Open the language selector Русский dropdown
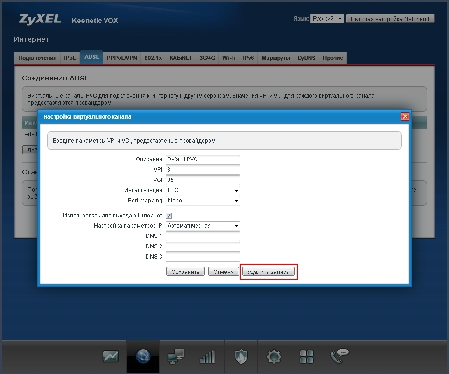This screenshot has width=449, height=374. tap(327, 19)
